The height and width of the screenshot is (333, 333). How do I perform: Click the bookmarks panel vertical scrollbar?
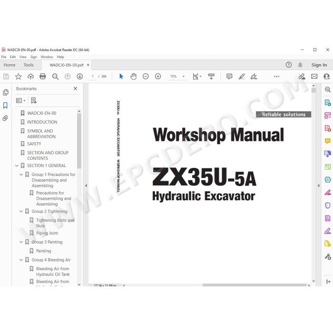point(79,141)
